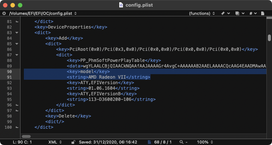Click the config.plist title bar document icon
The image size is (272, 145).
coord(121,5)
